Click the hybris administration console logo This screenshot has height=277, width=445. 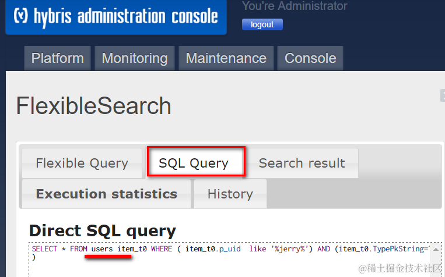coord(116,17)
